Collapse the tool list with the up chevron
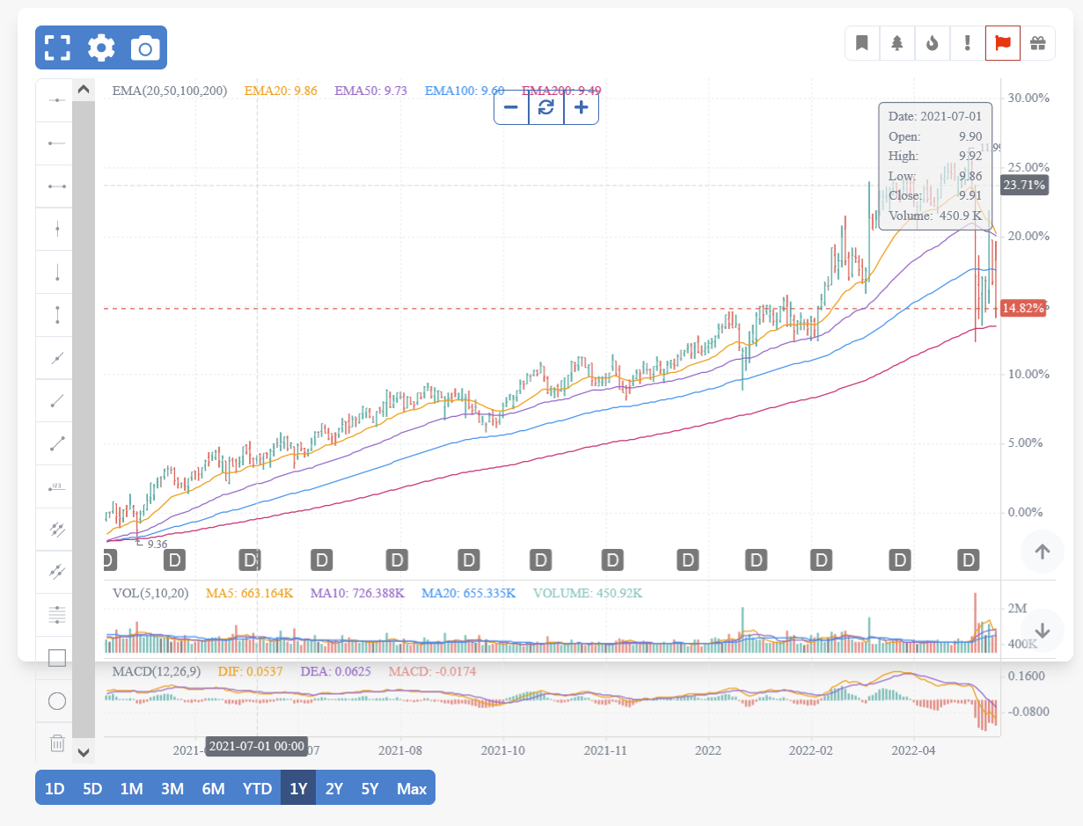 click(84, 88)
